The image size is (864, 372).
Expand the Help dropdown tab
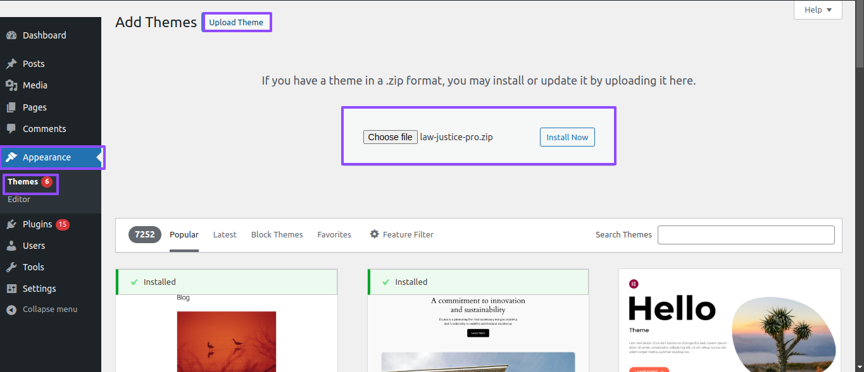(x=818, y=10)
